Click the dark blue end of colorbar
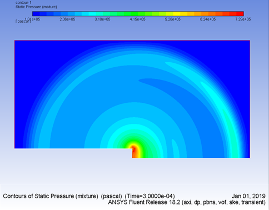The image size is (269, 210). pos(36,14)
